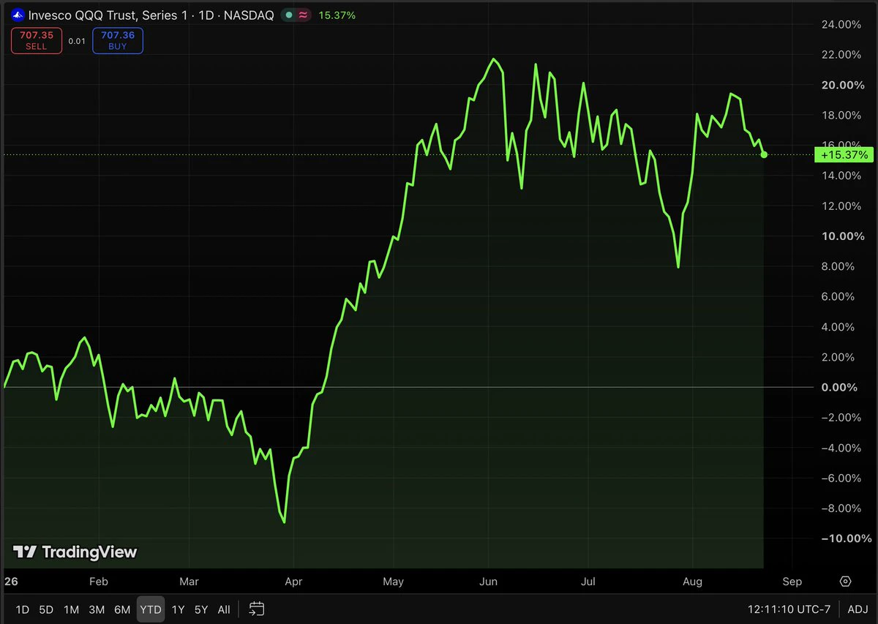This screenshot has height=624, width=878.
Task: Click the 24.00% axis label
Action: click(842, 24)
